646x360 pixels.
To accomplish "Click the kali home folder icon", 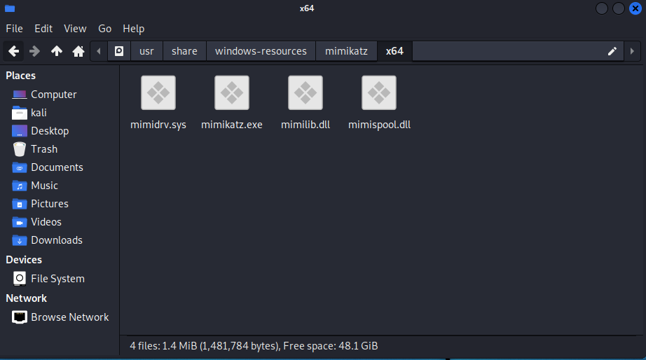I will pyautogui.click(x=20, y=113).
